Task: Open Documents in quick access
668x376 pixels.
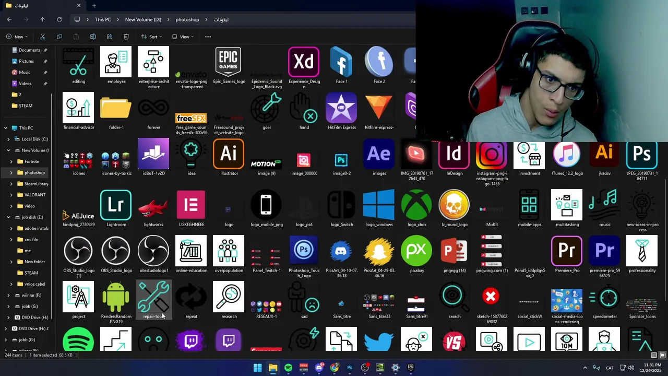Action: 29,50
